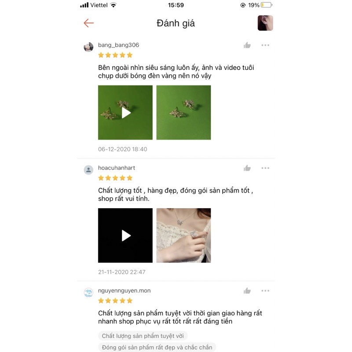The height and width of the screenshot is (352, 352).
Task: Open hoacuhanhart's default avatar
Action: (88, 170)
